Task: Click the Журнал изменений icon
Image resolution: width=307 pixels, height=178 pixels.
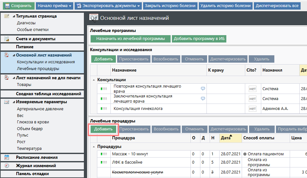Action: [x=7, y=166]
